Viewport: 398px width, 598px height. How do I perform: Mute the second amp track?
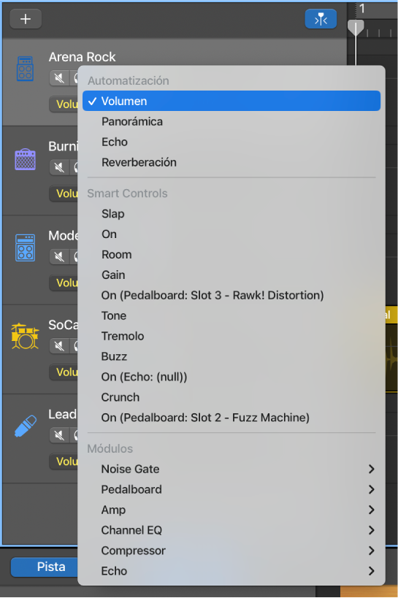tap(58, 167)
